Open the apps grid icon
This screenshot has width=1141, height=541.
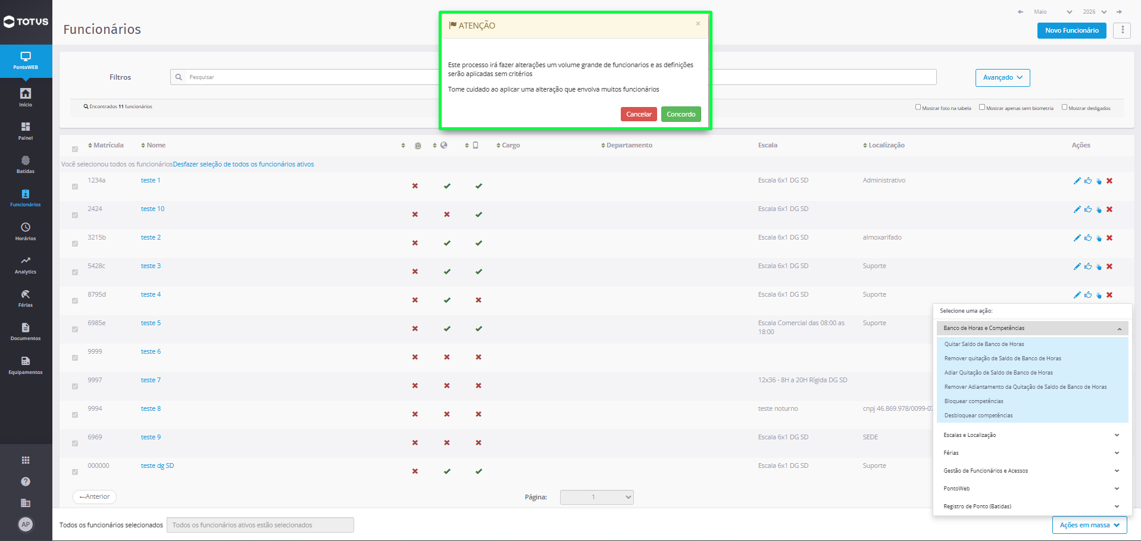point(26,460)
